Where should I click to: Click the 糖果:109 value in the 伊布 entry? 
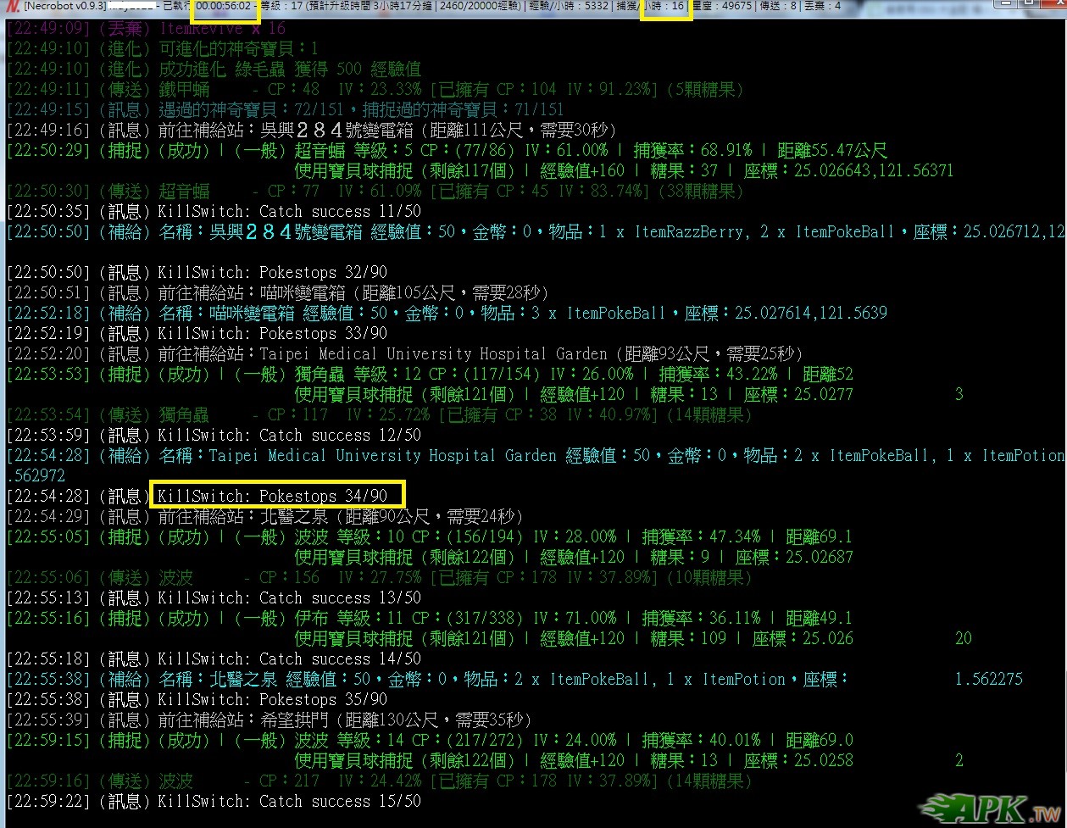[688, 639]
